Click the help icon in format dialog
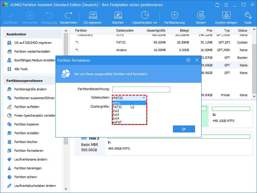 (x=188, y=60)
